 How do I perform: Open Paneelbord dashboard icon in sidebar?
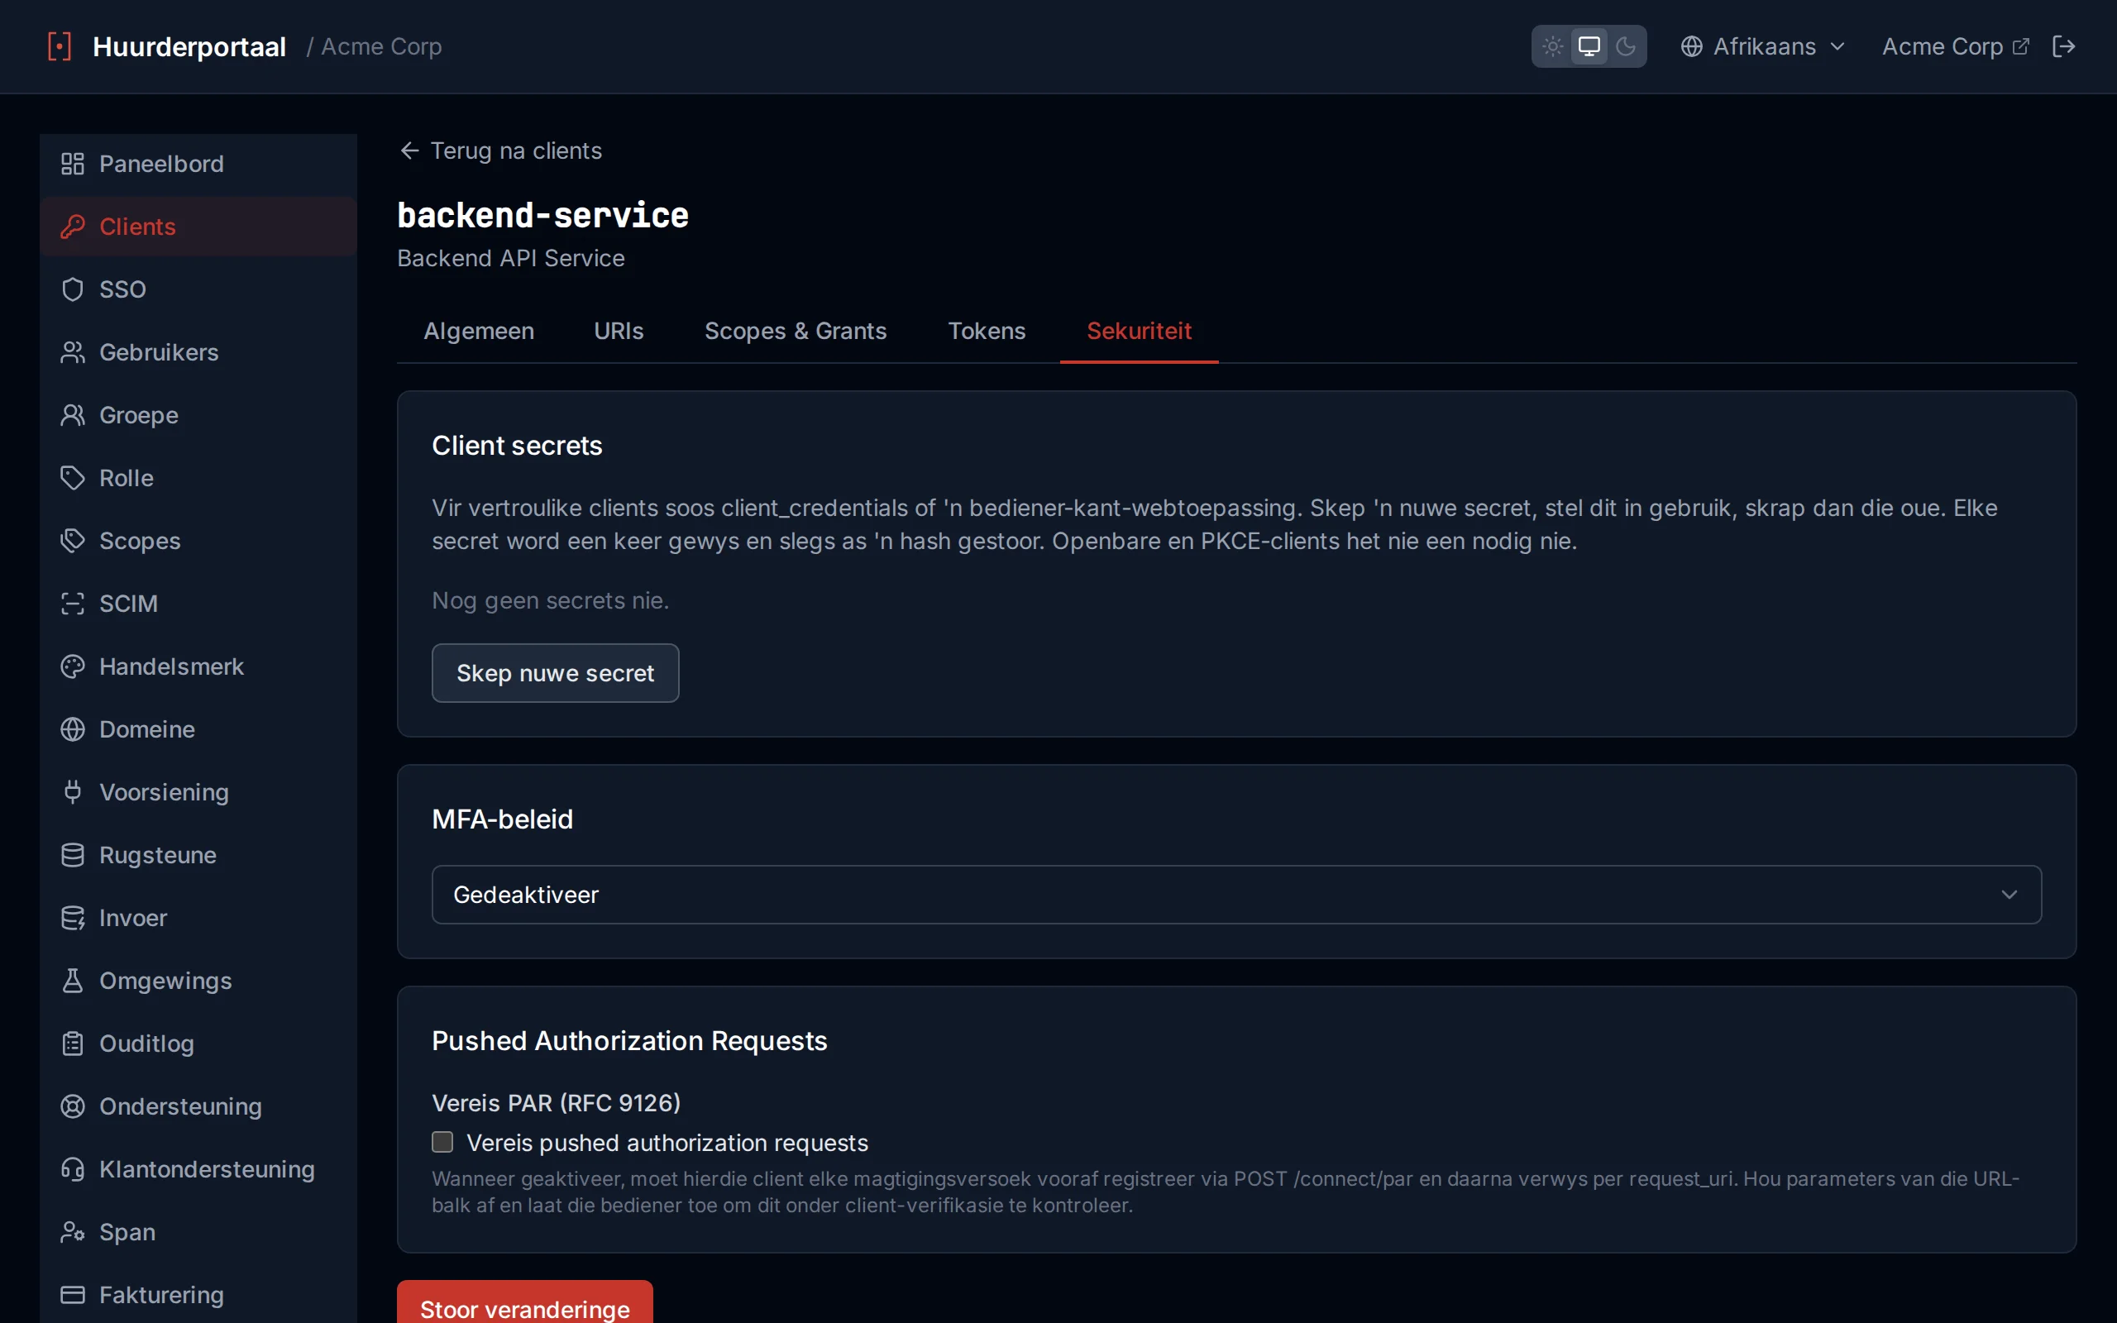[x=73, y=164]
